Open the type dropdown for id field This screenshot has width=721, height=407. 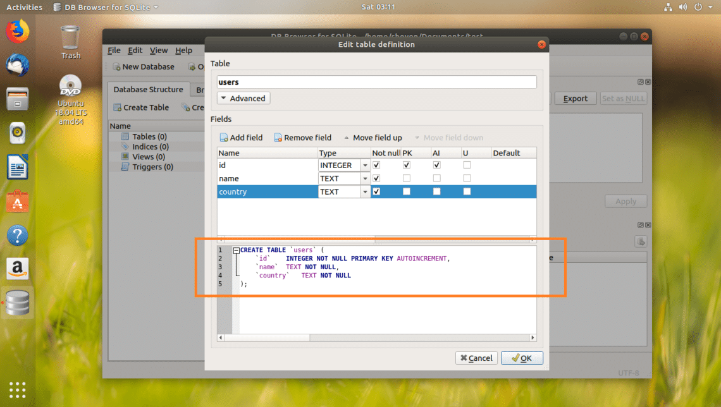365,166
